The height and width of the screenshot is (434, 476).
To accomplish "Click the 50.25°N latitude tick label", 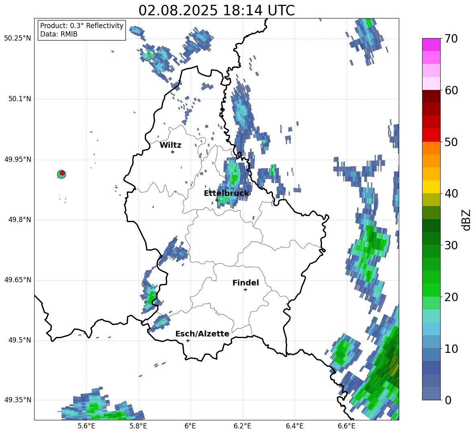I will point(18,39).
